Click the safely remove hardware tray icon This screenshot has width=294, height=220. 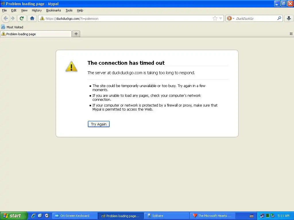(x=273, y=216)
